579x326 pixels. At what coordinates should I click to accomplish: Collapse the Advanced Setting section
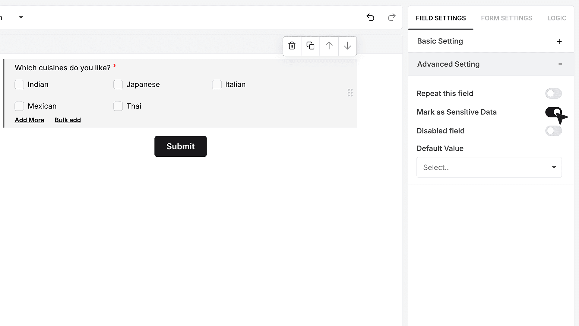(x=560, y=64)
